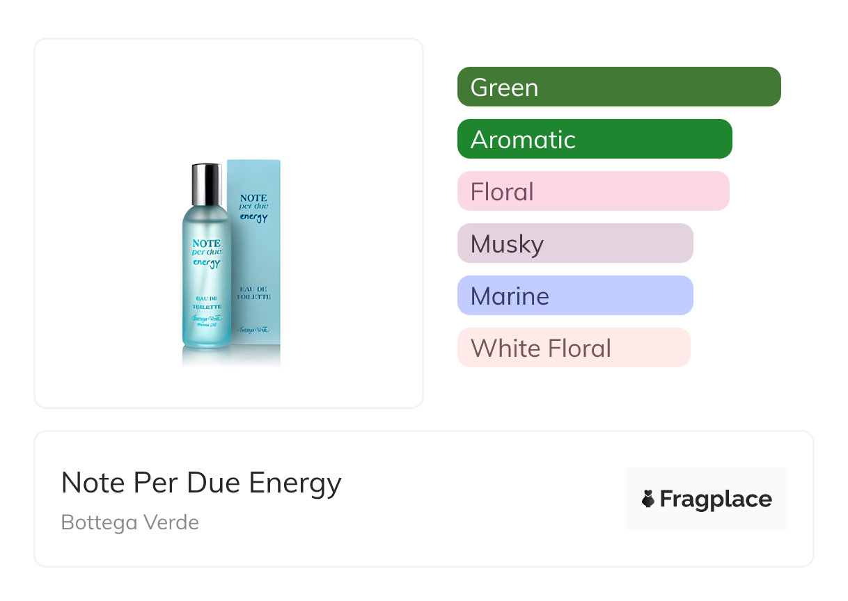Choose the Musky accord bar
The width and height of the screenshot is (848, 601).
574,243
